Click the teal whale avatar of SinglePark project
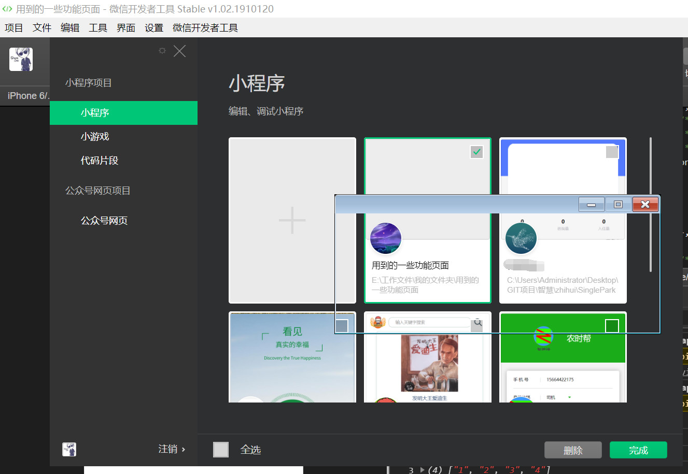The width and height of the screenshot is (688, 474). coord(521,238)
